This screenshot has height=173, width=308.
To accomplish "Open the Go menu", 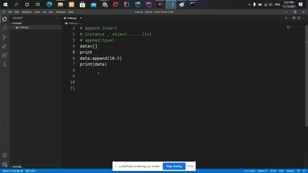I will pyautogui.click(x=44, y=12).
